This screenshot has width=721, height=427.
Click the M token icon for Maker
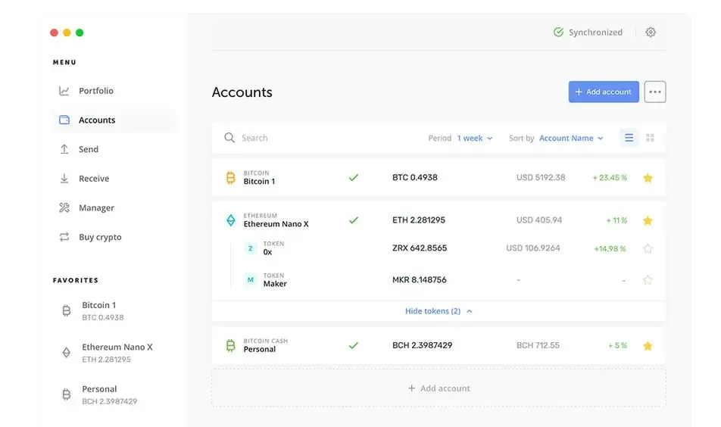tap(251, 279)
